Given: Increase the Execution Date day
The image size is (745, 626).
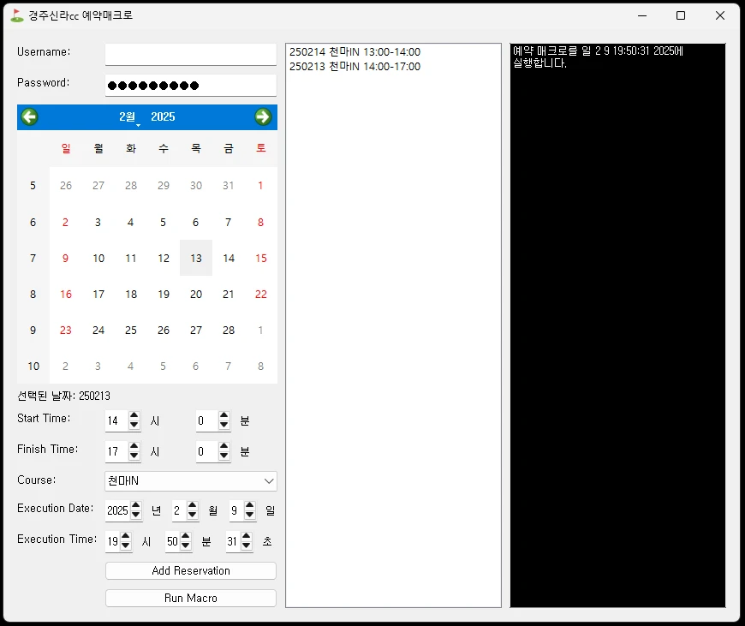Looking at the screenshot, I should 249,505.
